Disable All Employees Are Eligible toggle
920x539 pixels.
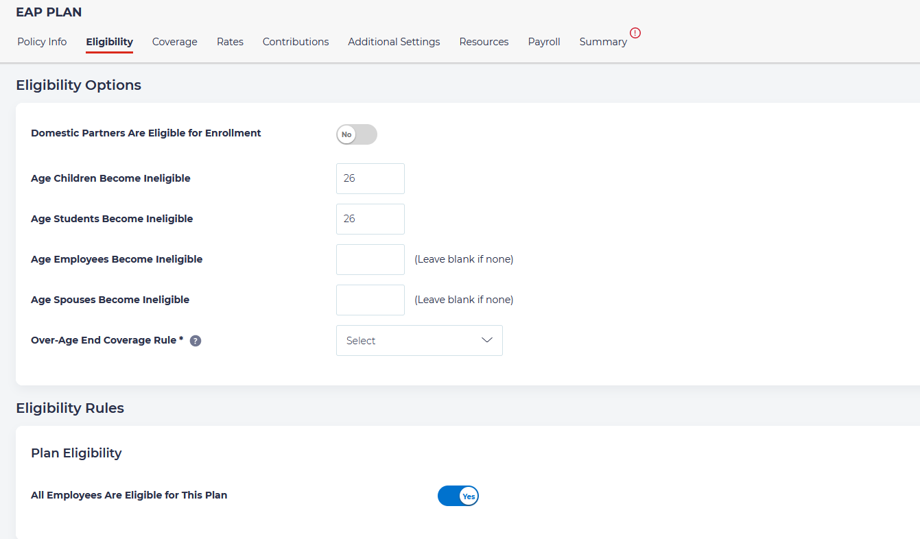(458, 496)
